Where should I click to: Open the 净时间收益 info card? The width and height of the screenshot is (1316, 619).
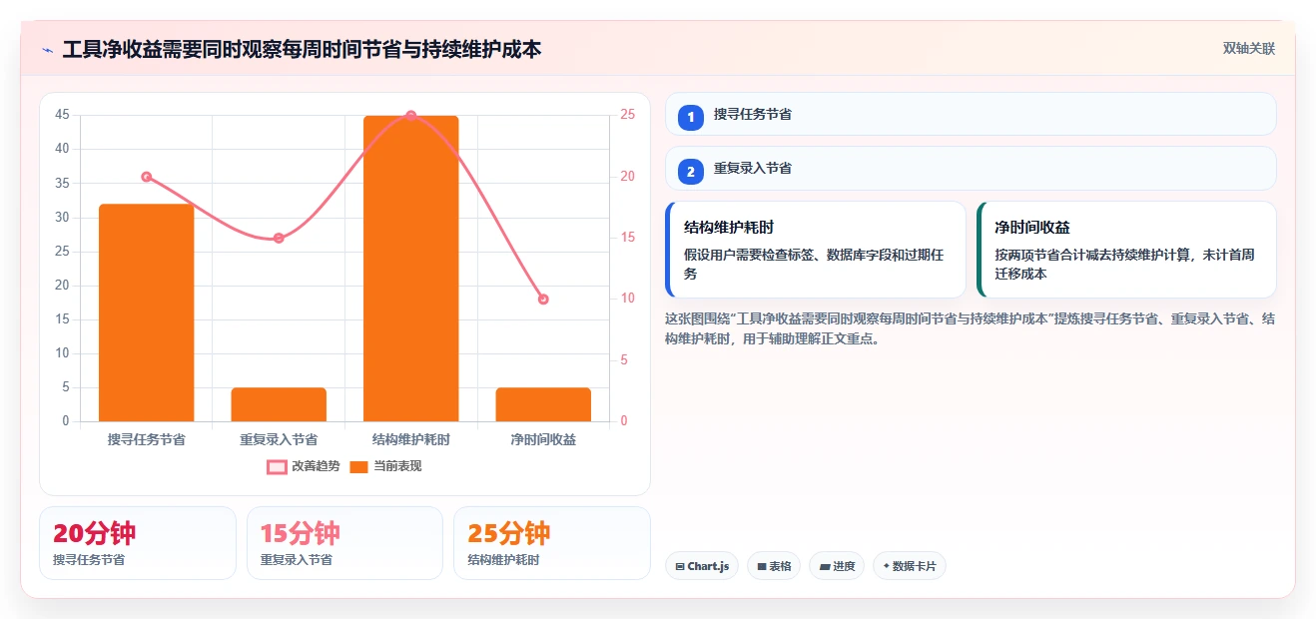coord(1126,250)
